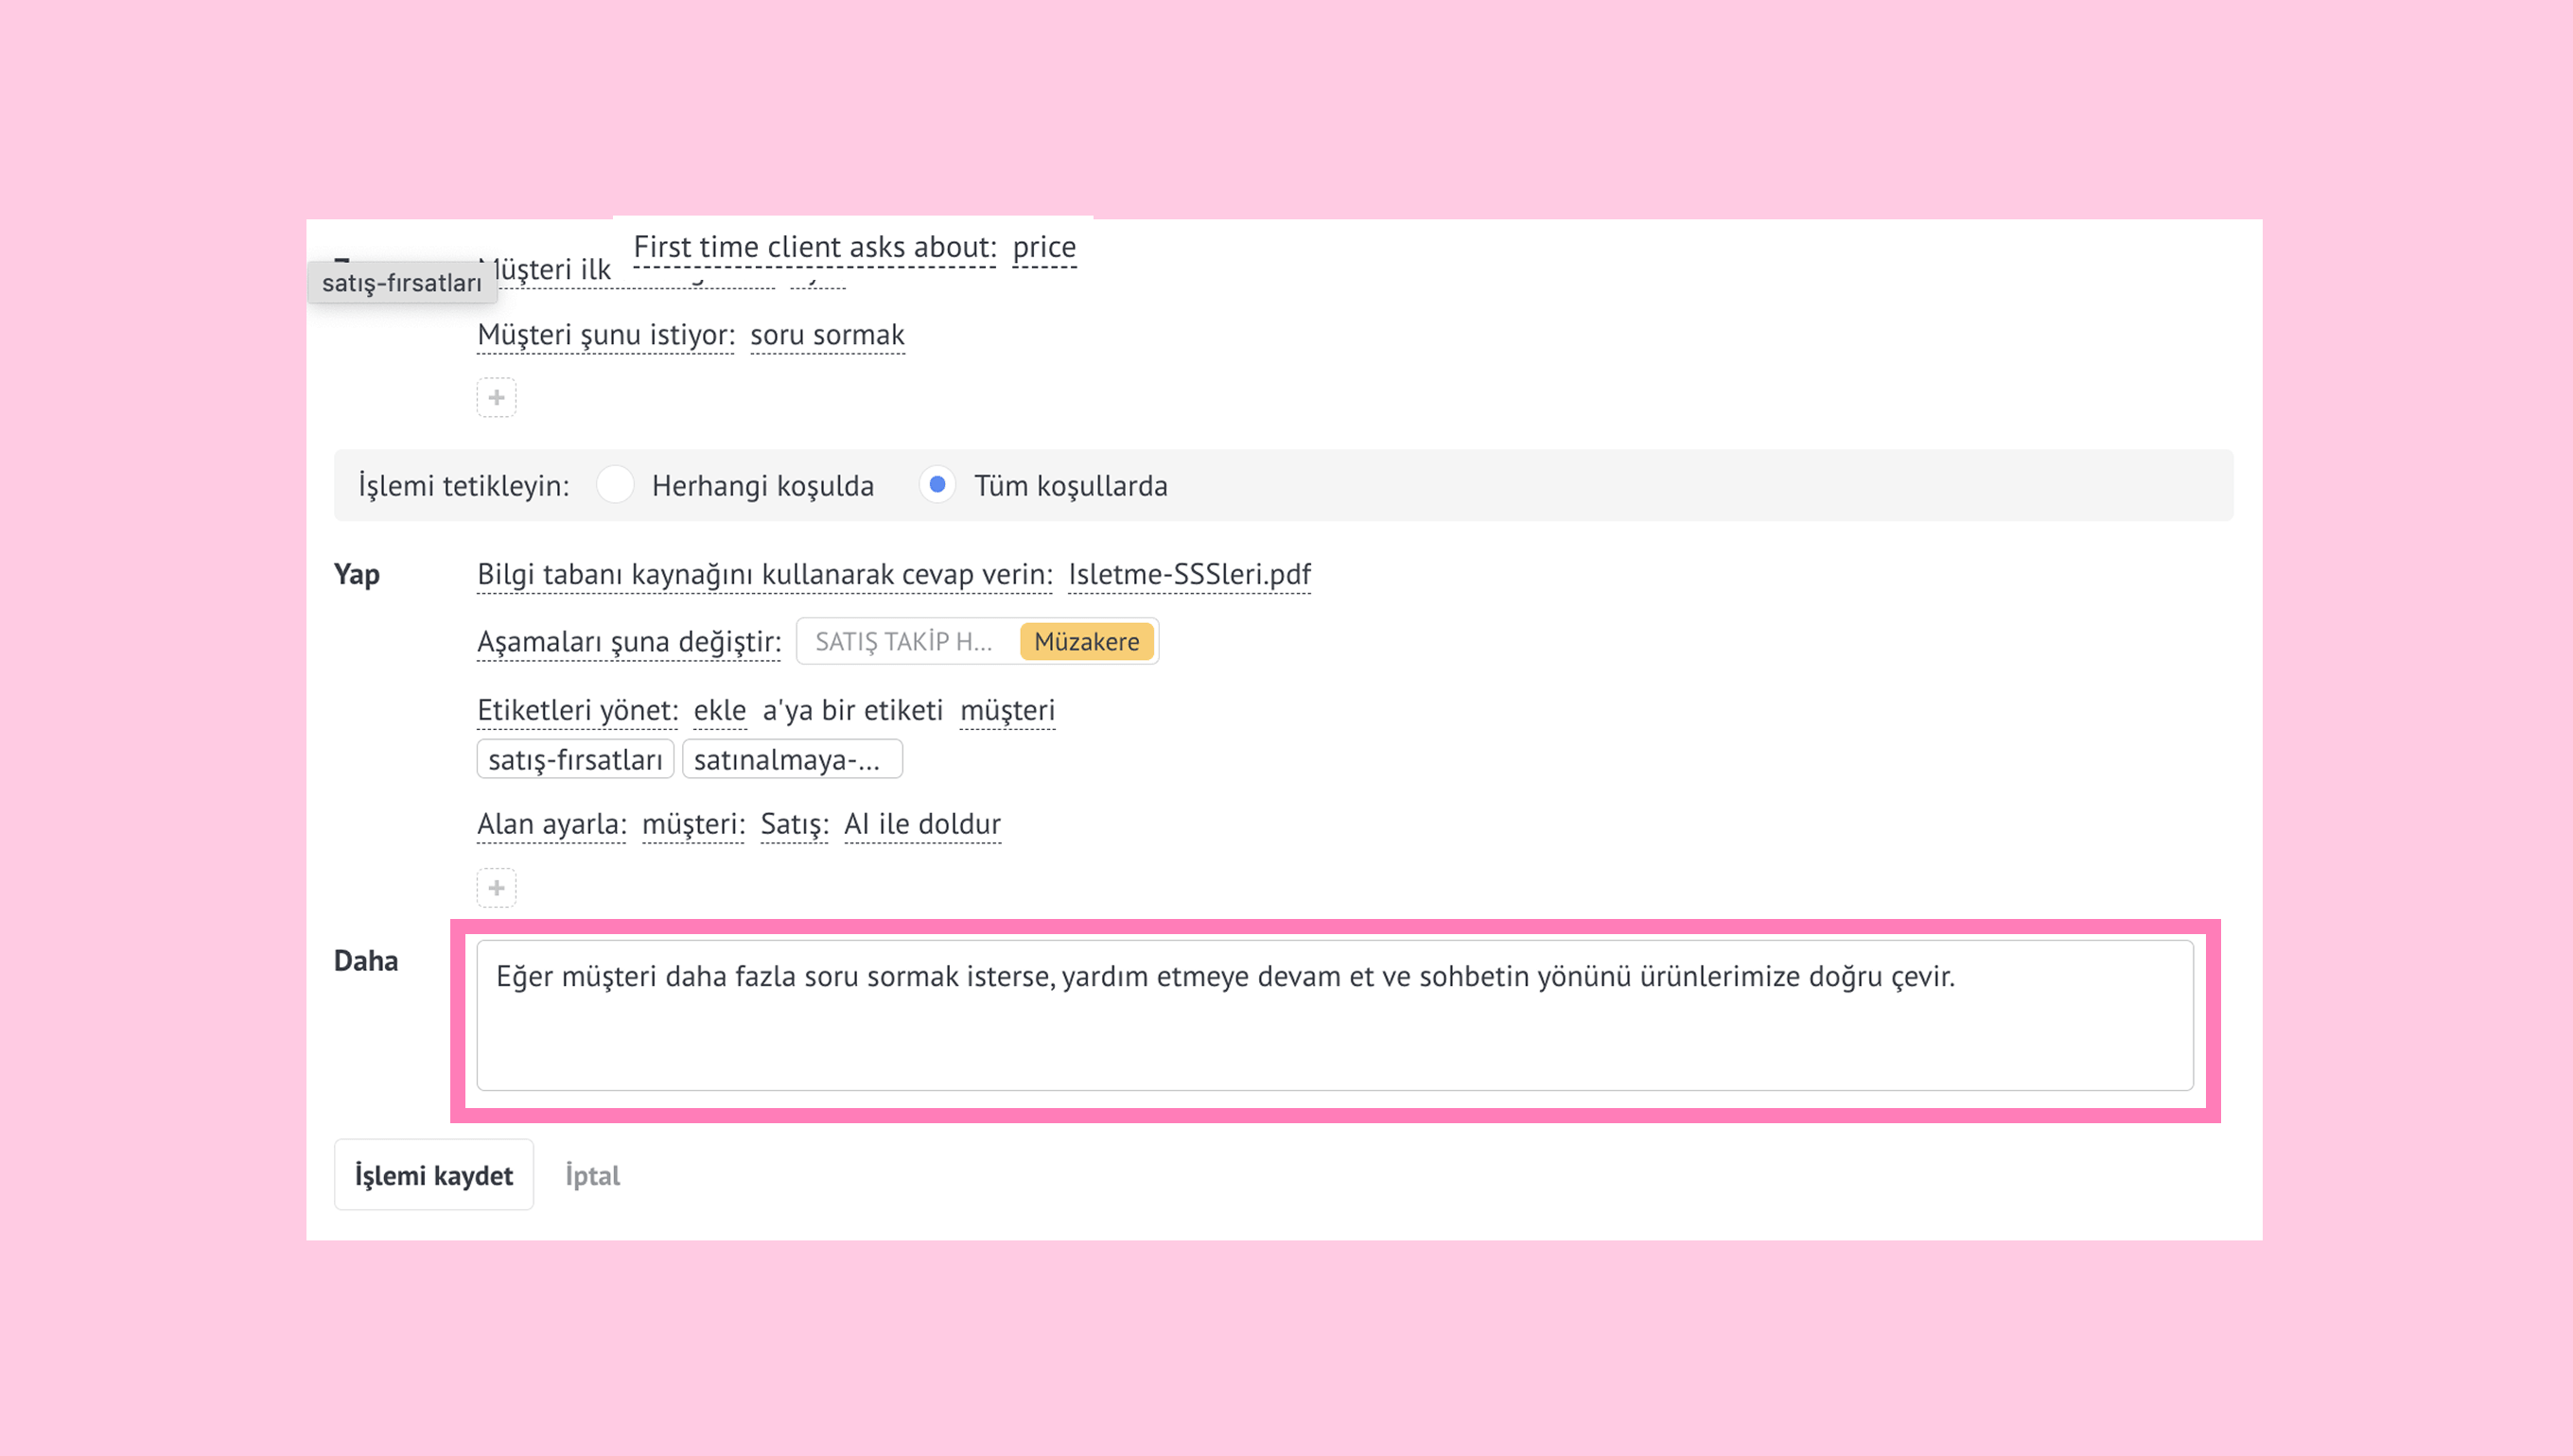Click the 'Aşamaları şuna değiştir' action label

pyautogui.click(x=628, y=641)
